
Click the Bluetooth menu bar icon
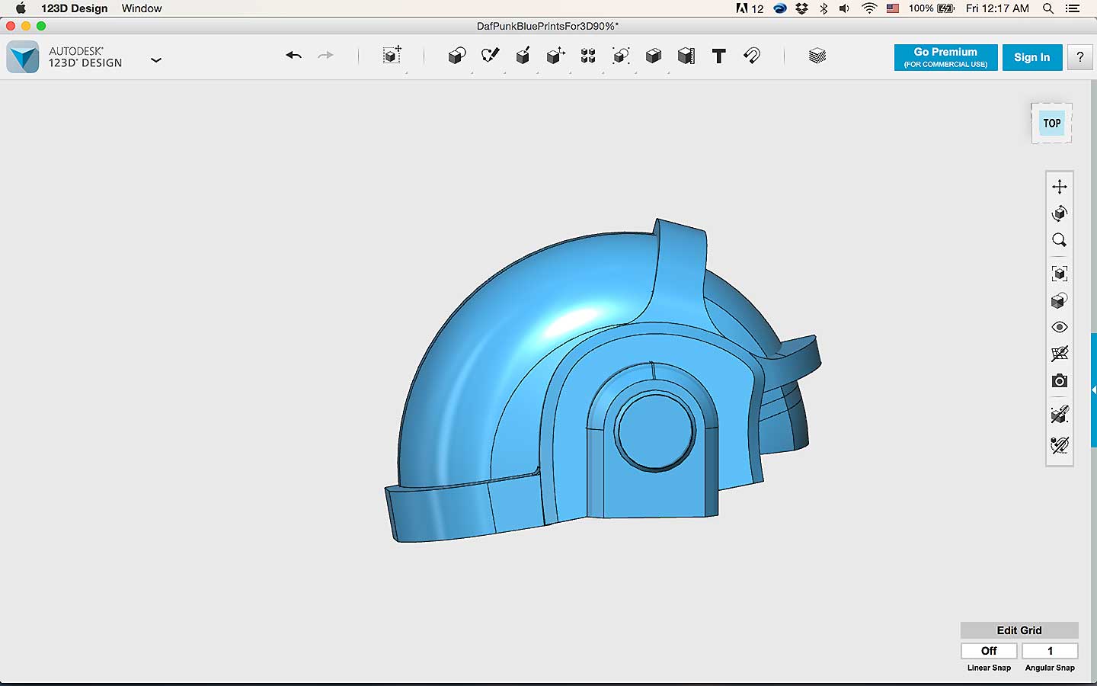(824, 8)
